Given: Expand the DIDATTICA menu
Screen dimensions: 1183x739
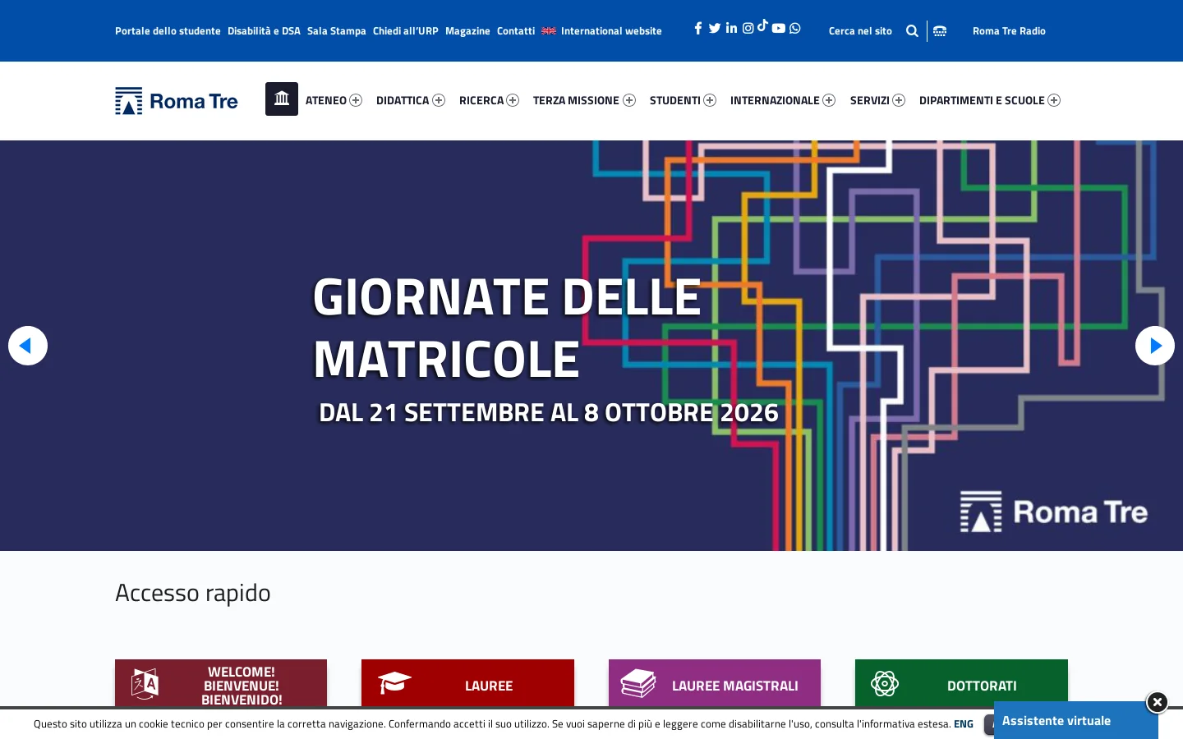Looking at the screenshot, I should (x=439, y=100).
